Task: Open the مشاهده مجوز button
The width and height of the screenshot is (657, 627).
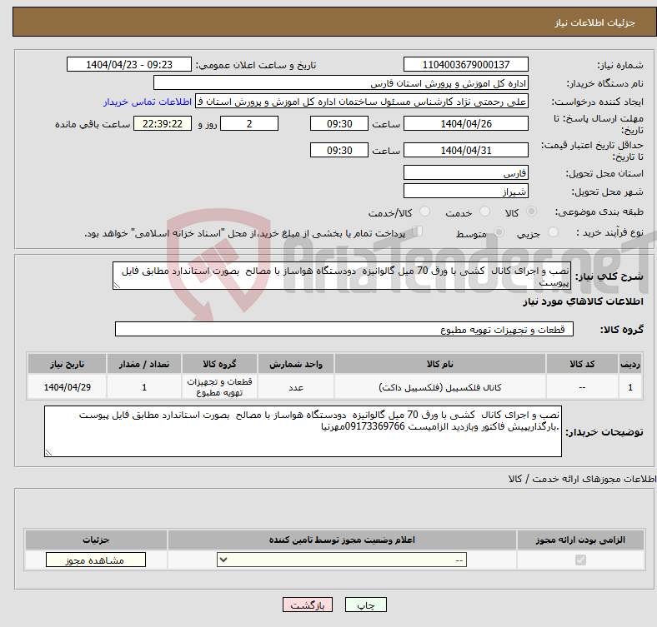Action: (96, 560)
